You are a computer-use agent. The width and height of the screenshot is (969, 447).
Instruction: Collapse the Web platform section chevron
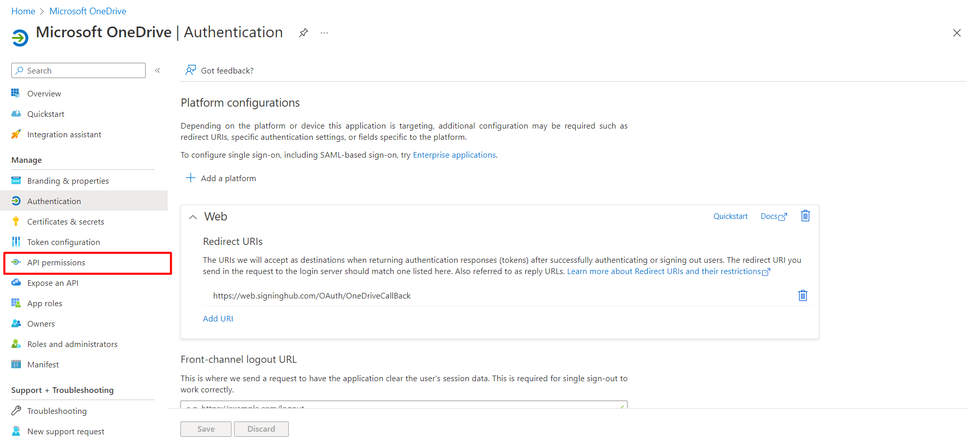point(193,217)
